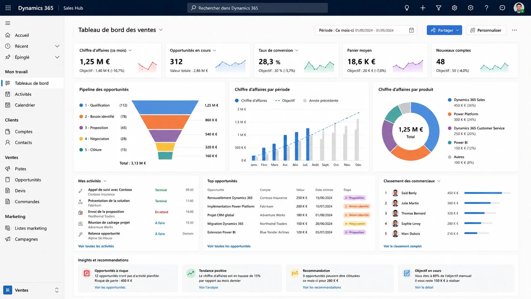This screenshot has width=531, height=299.
Task: Open the Tableau de bord des ventes dropdown
Action: (x=161, y=30)
